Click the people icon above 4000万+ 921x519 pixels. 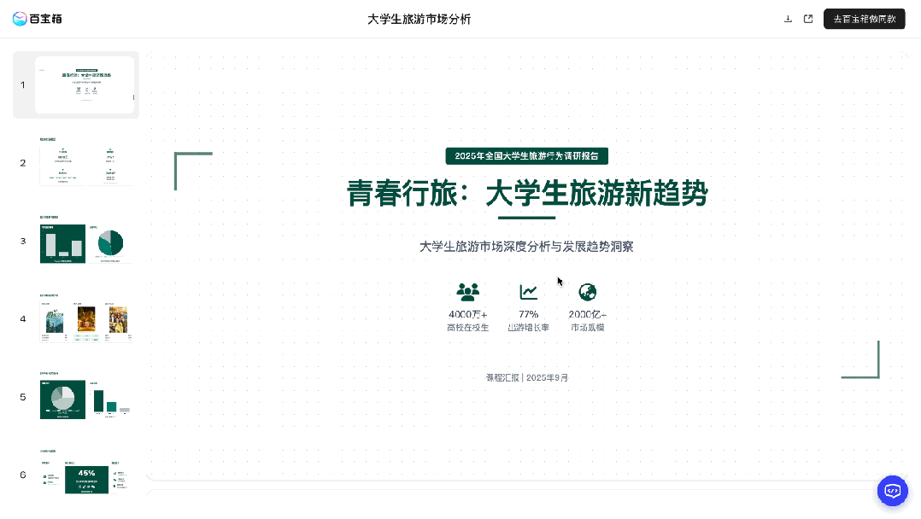point(467,291)
